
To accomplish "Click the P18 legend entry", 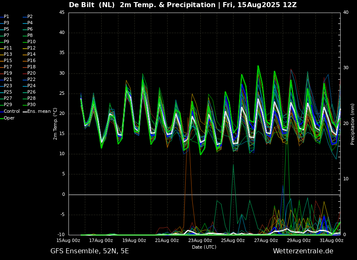I will pos(31,67).
